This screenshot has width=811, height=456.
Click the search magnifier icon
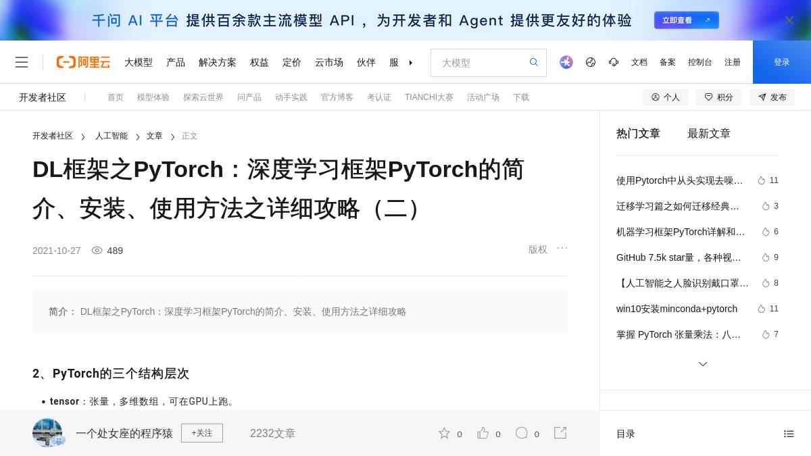coord(534,62)
